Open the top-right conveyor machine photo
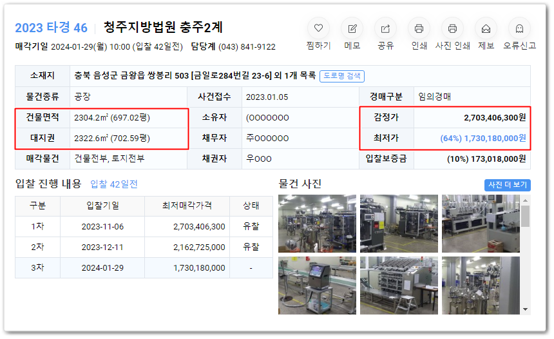Image resolution: width=554 pixels, height=339 pixels. pos(481,224)
